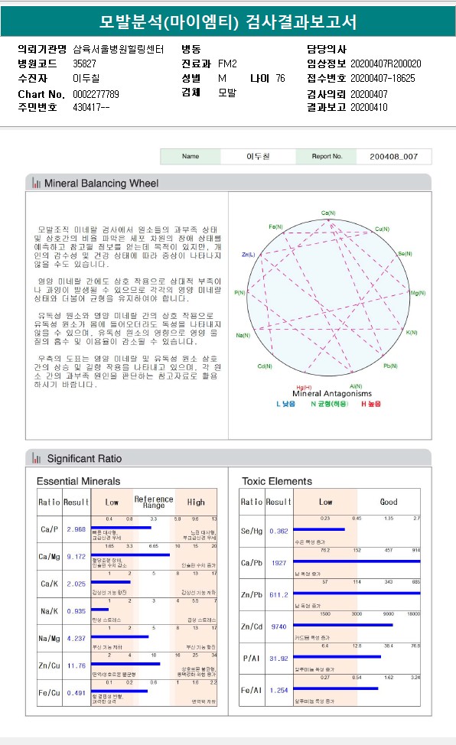
Task: Click the blue L 낮음 legend entry
Action: coord(286,404)
